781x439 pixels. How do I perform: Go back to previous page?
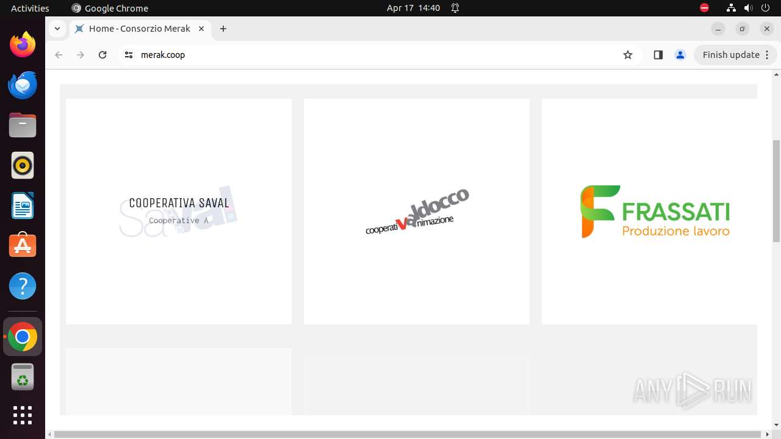(x=59, y=55)
